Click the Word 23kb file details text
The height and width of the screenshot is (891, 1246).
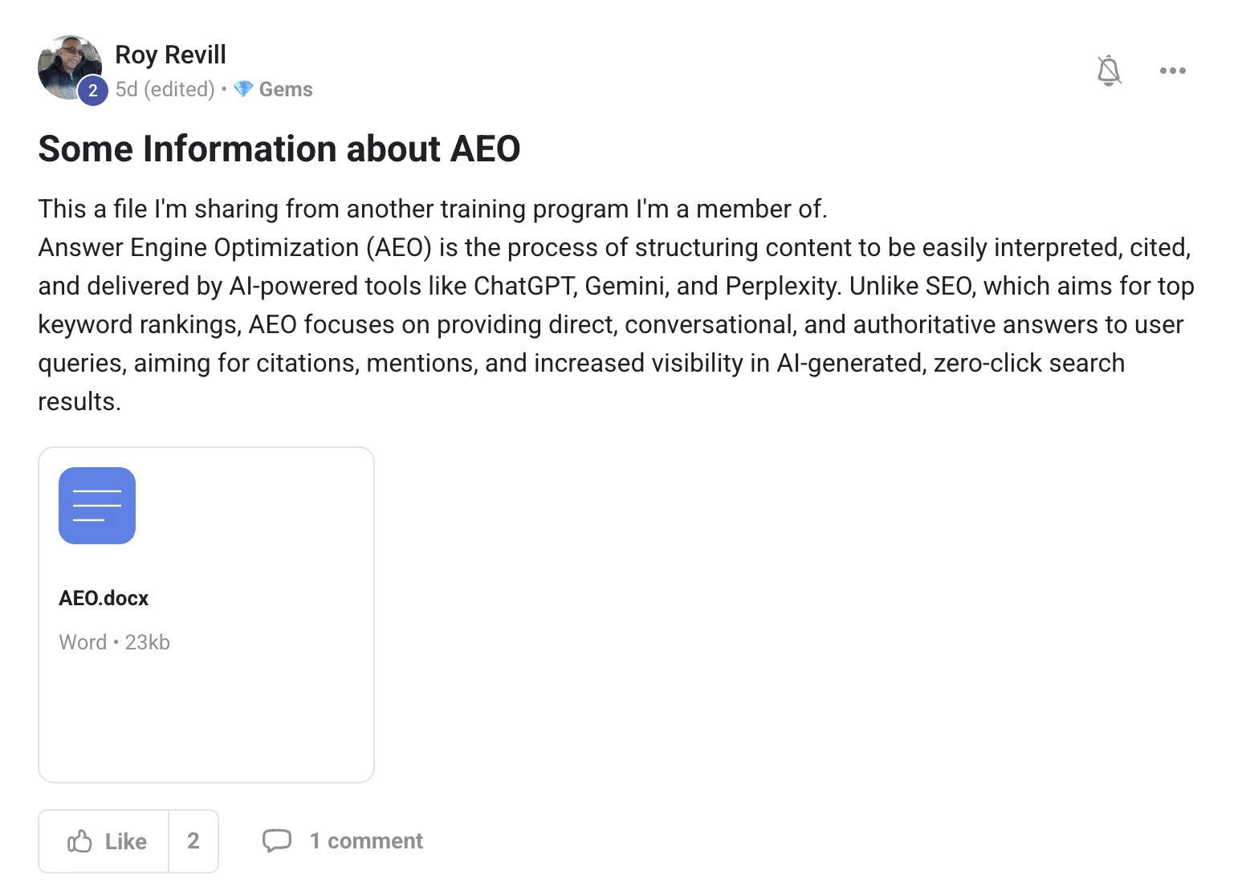click(114, 642)
